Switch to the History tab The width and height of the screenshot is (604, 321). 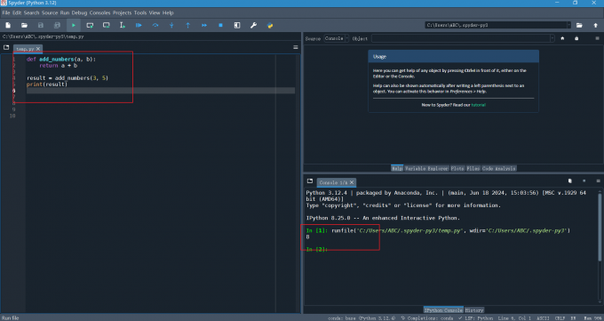click(474, 310)
